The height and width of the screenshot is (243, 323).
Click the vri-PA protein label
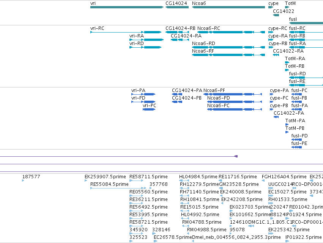[x=138, y=90]
